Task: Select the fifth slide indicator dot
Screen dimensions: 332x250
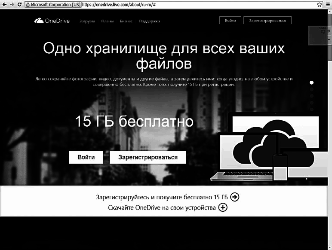Action: (311, 110)
